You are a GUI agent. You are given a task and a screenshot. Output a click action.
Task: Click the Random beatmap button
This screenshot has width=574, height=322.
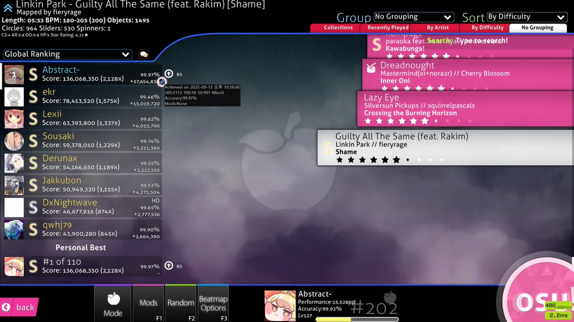coord(181,303)
